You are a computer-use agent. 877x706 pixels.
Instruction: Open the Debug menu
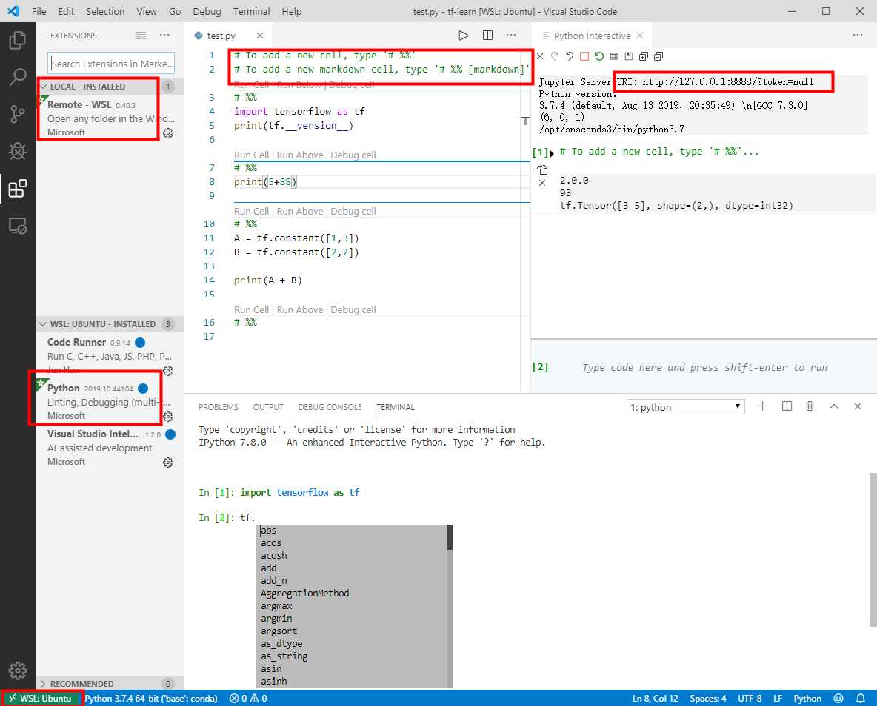pos(207,11)
